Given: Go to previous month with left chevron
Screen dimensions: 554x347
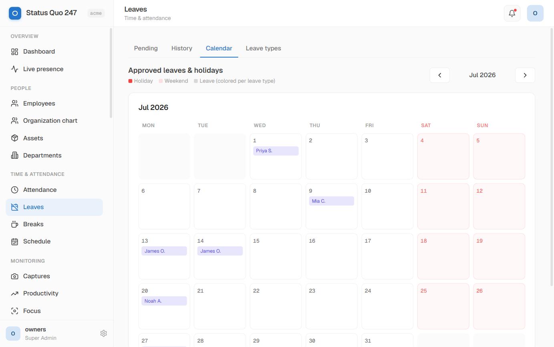Looking at the screenshot, I should point(439,75).
